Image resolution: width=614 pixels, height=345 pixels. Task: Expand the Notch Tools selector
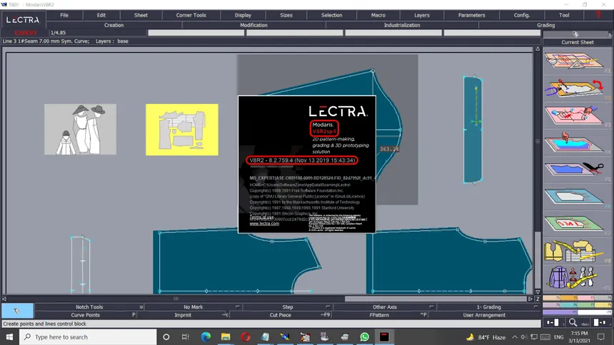coord(89,307)
